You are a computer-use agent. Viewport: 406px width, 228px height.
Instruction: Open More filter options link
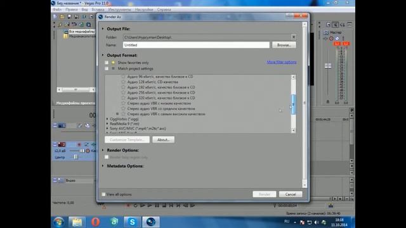tap(282, 62)
